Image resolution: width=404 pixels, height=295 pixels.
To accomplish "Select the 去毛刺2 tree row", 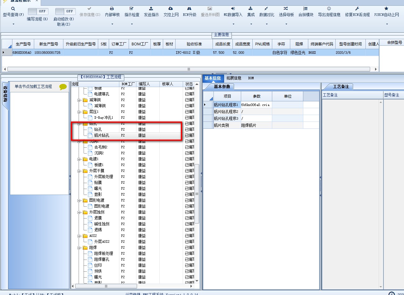I will point(101,147).
